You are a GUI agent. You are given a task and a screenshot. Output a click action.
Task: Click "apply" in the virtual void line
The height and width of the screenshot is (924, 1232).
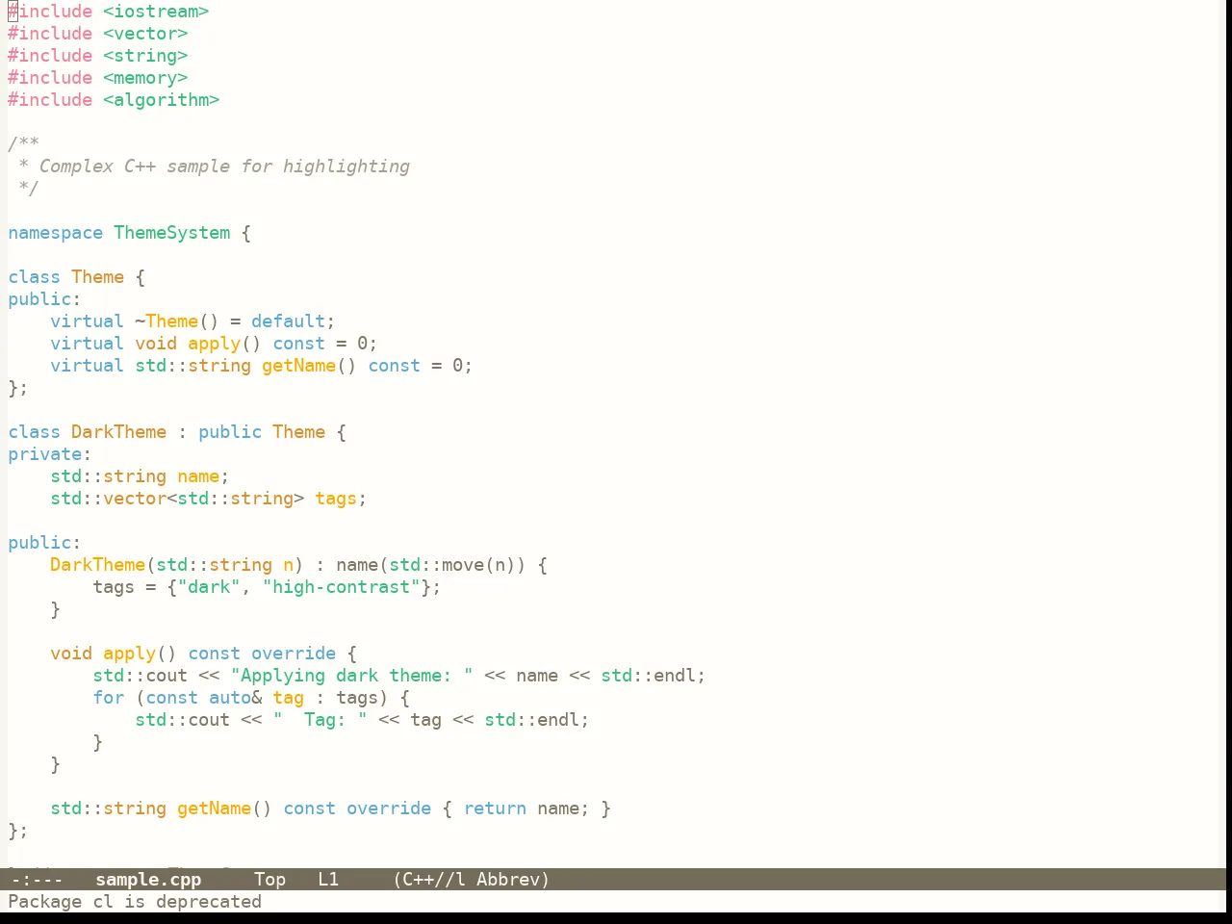(214, 344)
